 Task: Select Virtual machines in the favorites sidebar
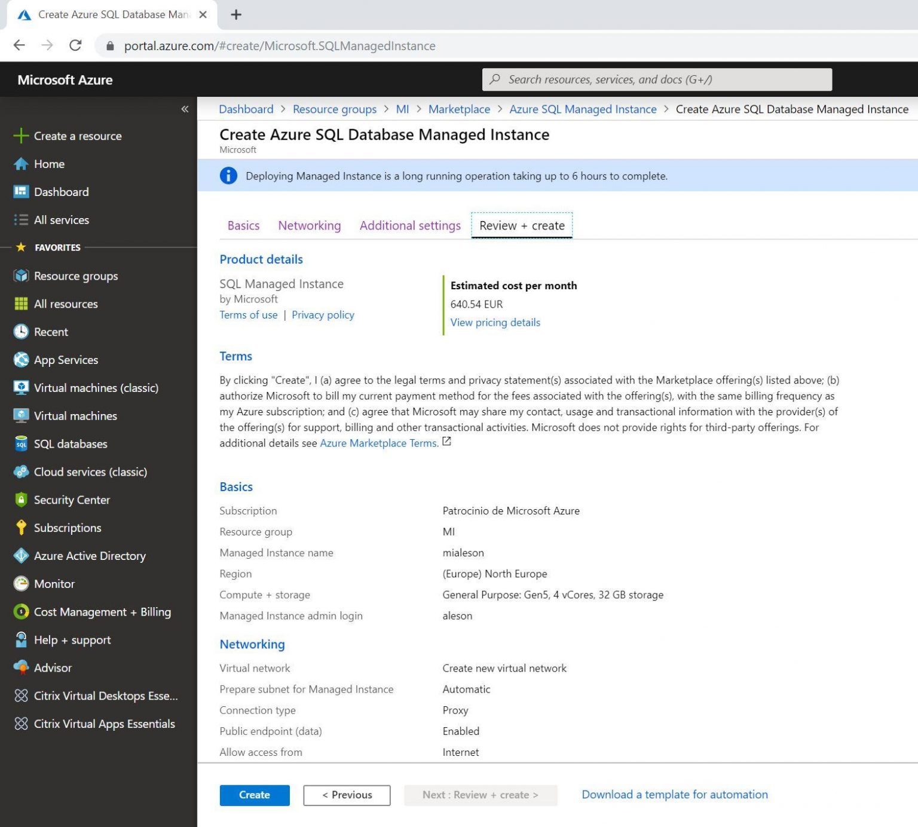tap(75, 415)
